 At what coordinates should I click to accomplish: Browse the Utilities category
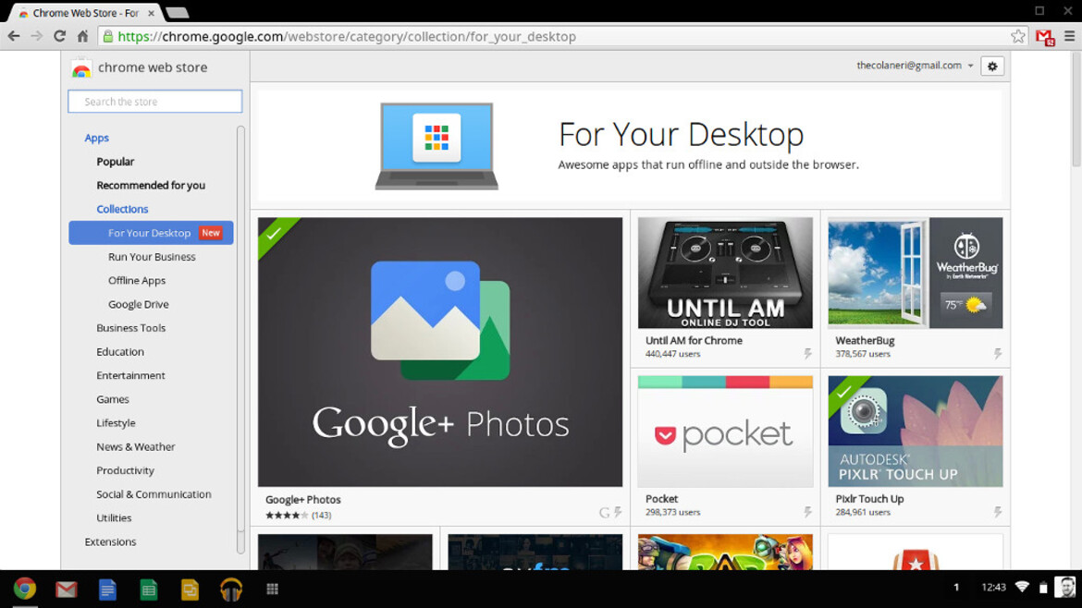pyautogui.click(x=114, y=518)
